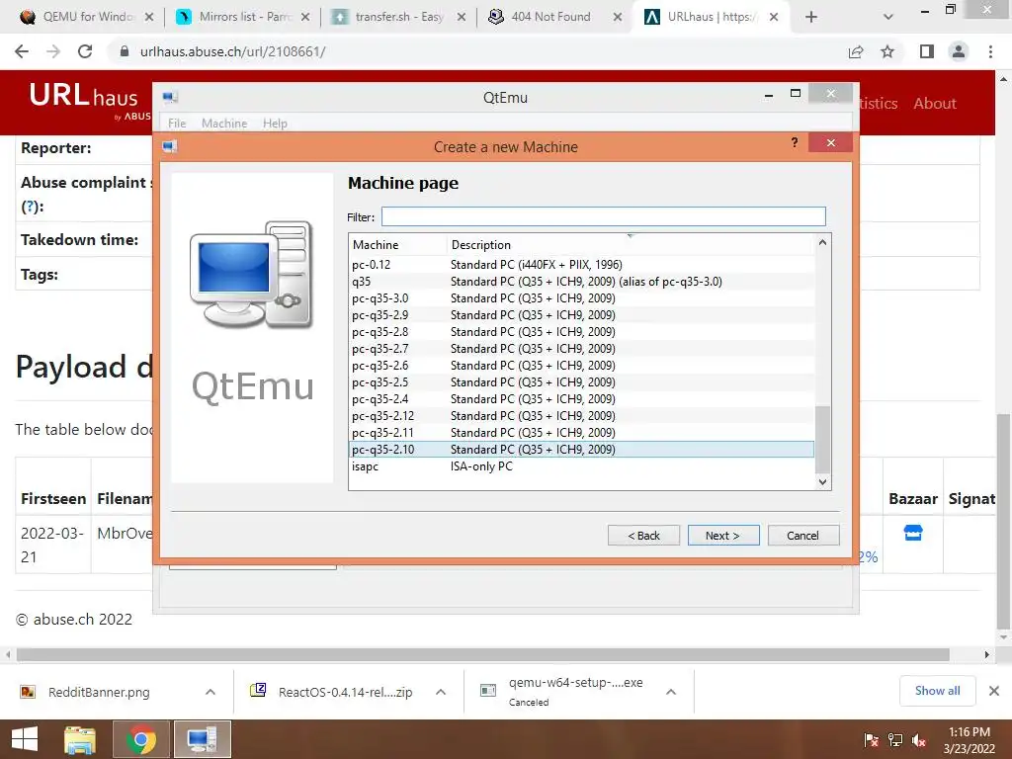Cancel the new machine wizard

[x=802, y=535]
